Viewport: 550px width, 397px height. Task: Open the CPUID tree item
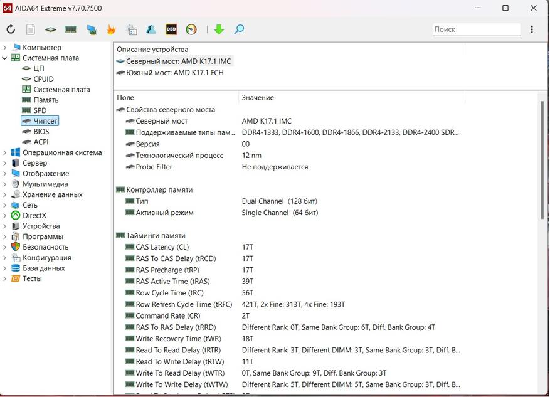[x=43, y=79]
